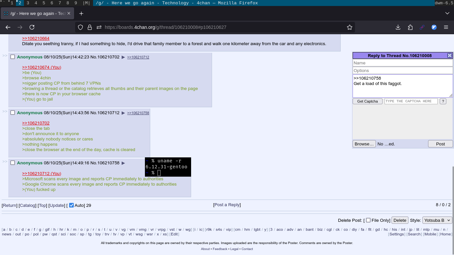The image size is (454, 255).
Task: Open the extensions puzzle icon
Action: click(410, 27)
